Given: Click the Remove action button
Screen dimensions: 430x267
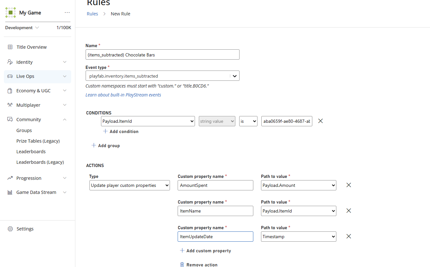Looking at the screenshot, I should pyautogui.click(x=199, y=265).
